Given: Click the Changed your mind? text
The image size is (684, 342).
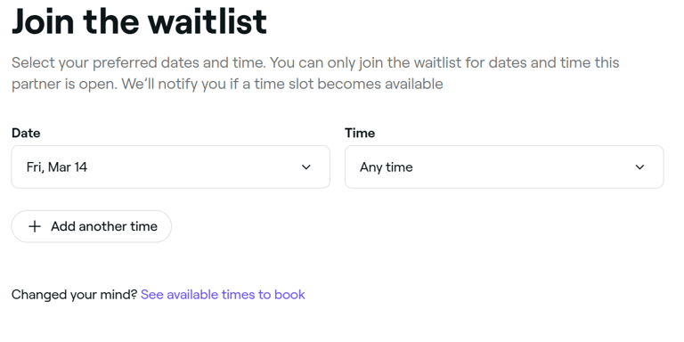Looking at the screenshot, I should tap(74, 295).
